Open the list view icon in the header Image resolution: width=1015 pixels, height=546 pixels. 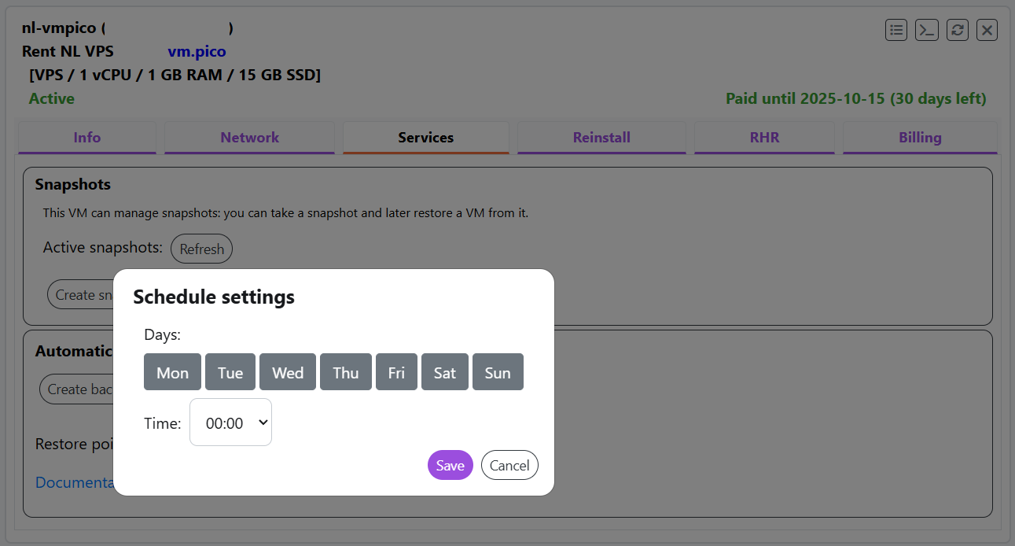(x=896, y=30)
